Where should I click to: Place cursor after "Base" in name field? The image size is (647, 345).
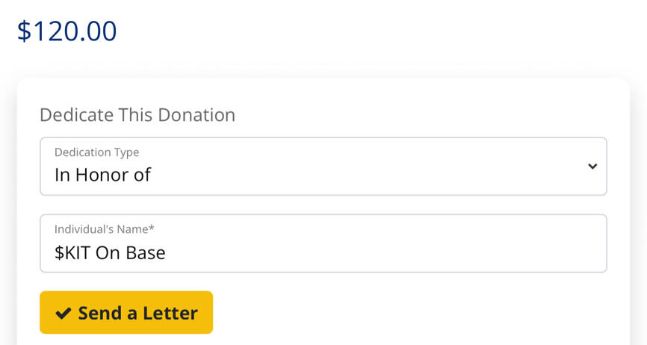(x=167, y=253)
